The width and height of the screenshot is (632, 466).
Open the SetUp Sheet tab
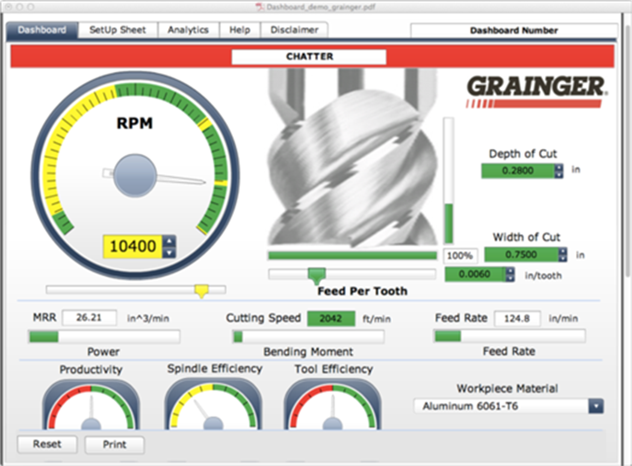[118, 30]
